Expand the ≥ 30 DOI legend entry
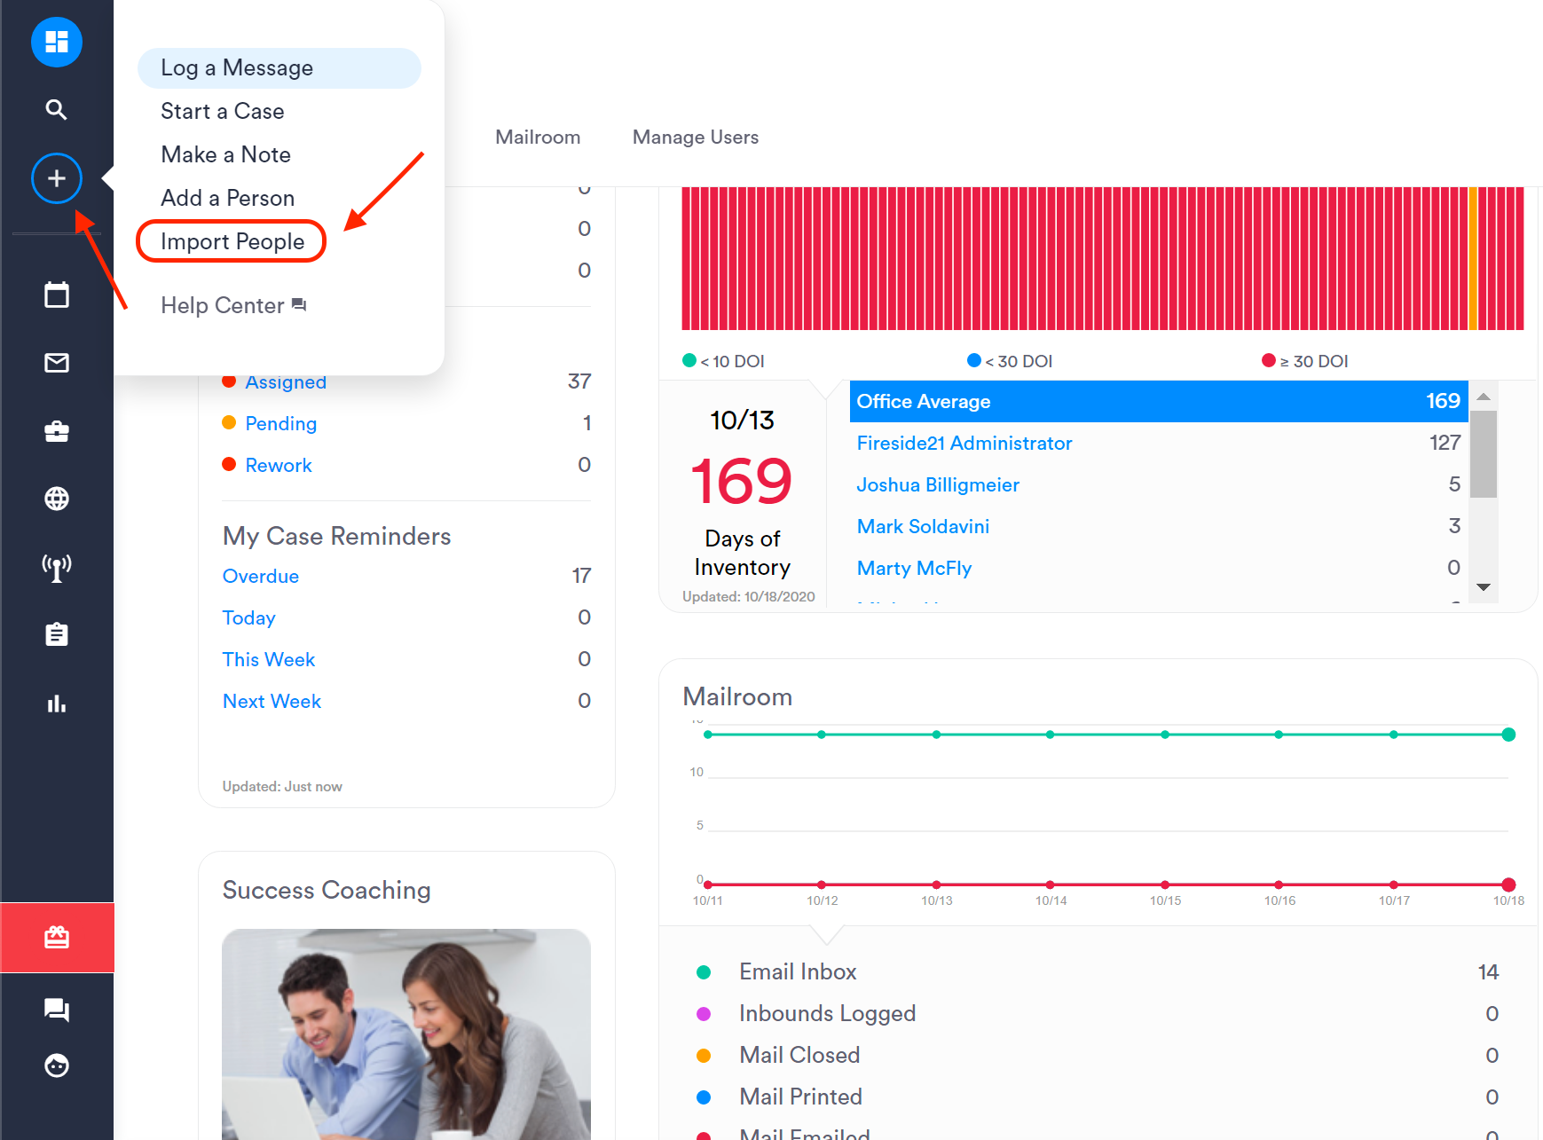The width and height of the screenshot is (1543, 1140). point(1266,360)
